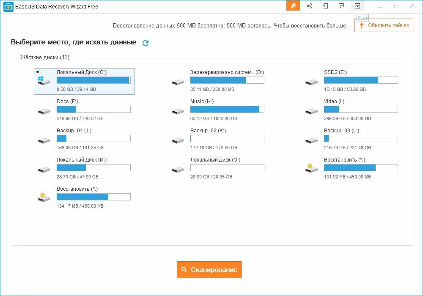
Task: Click the refresh drives icon
Action: [146, 43]
